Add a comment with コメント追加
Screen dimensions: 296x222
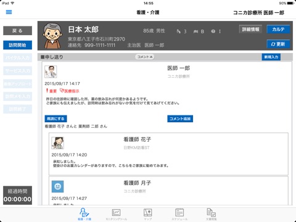pos(180,118)
